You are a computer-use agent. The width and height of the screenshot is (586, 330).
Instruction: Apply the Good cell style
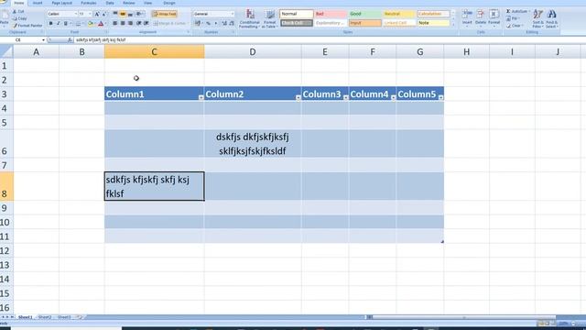[x=364, y=14]
